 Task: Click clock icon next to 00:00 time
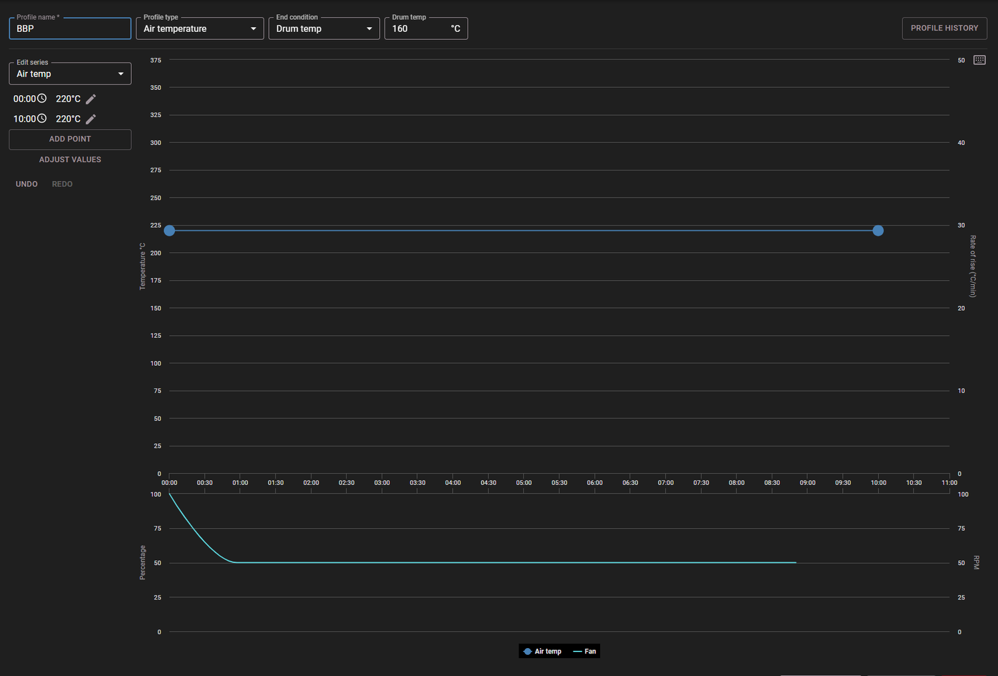42,98
